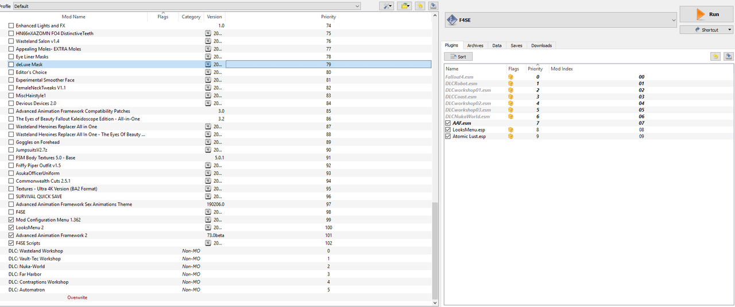Viewport: 735px width, 307px height.
Task: Click flag icon of DLCNukaWorld.esm plugin
Action: coord(510,116)
